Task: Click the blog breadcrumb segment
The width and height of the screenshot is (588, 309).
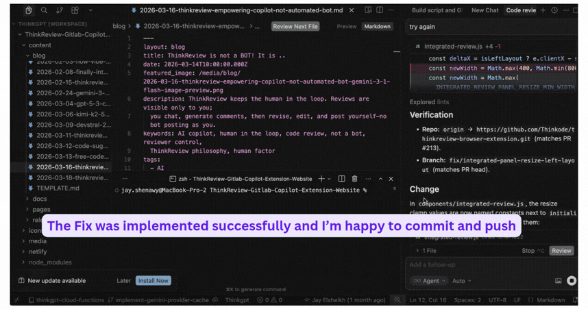Action: coord(119,26)
